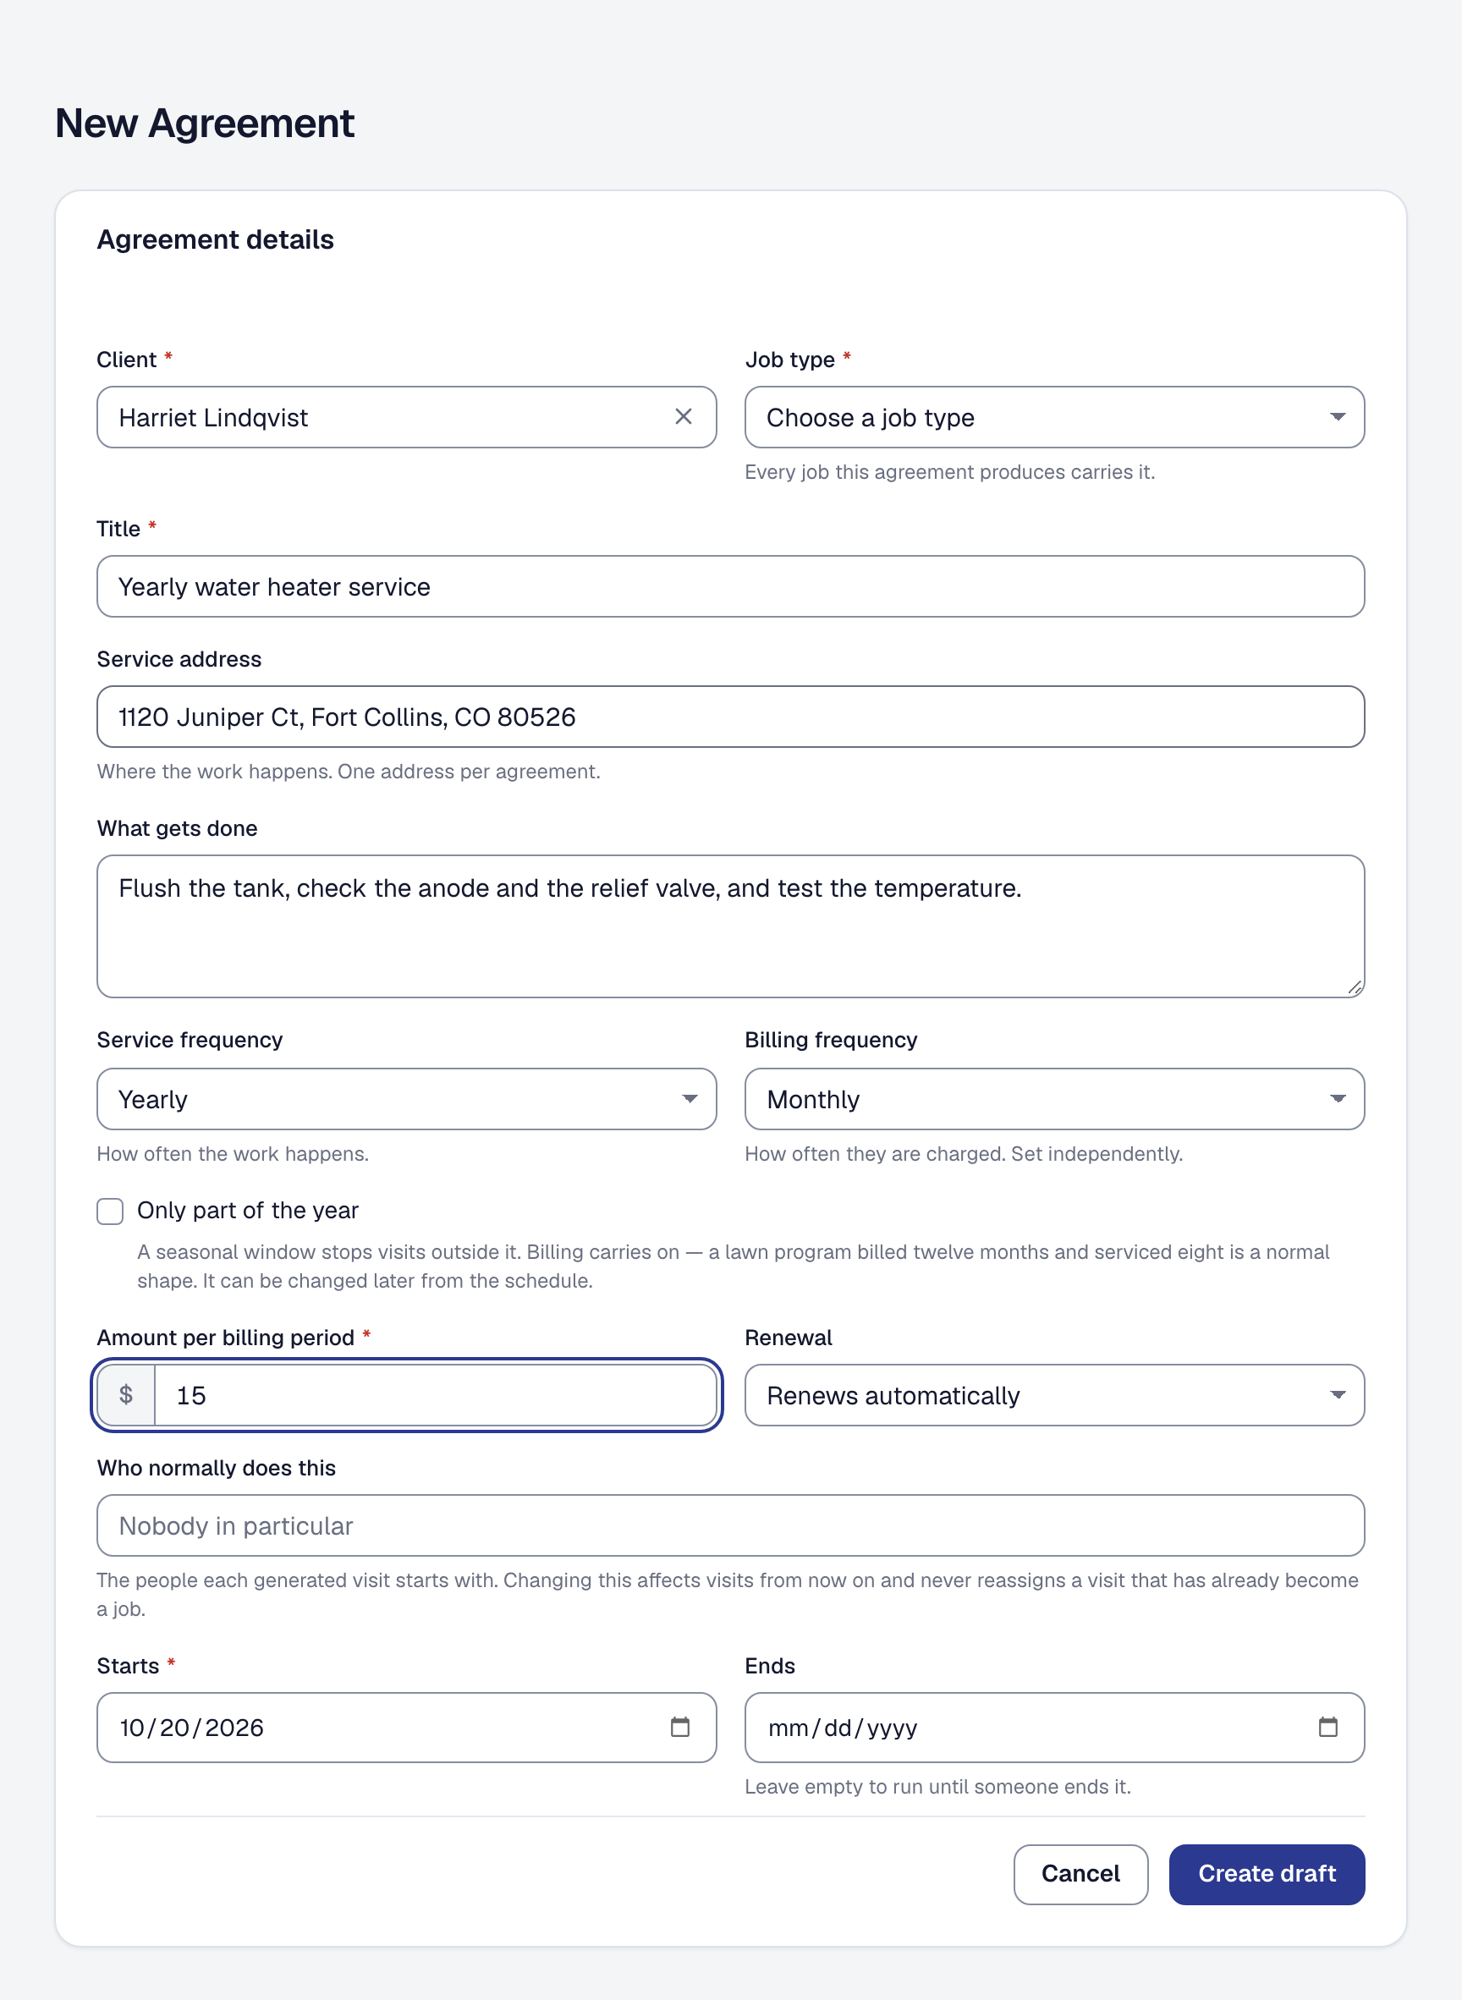Click the What gets done text area
The width and height of the screenshot is (1462, 2000).
[x=730, y=926]
